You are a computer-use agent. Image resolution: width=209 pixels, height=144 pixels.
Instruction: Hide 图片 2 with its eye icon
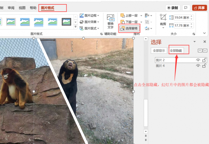(198, 60)
